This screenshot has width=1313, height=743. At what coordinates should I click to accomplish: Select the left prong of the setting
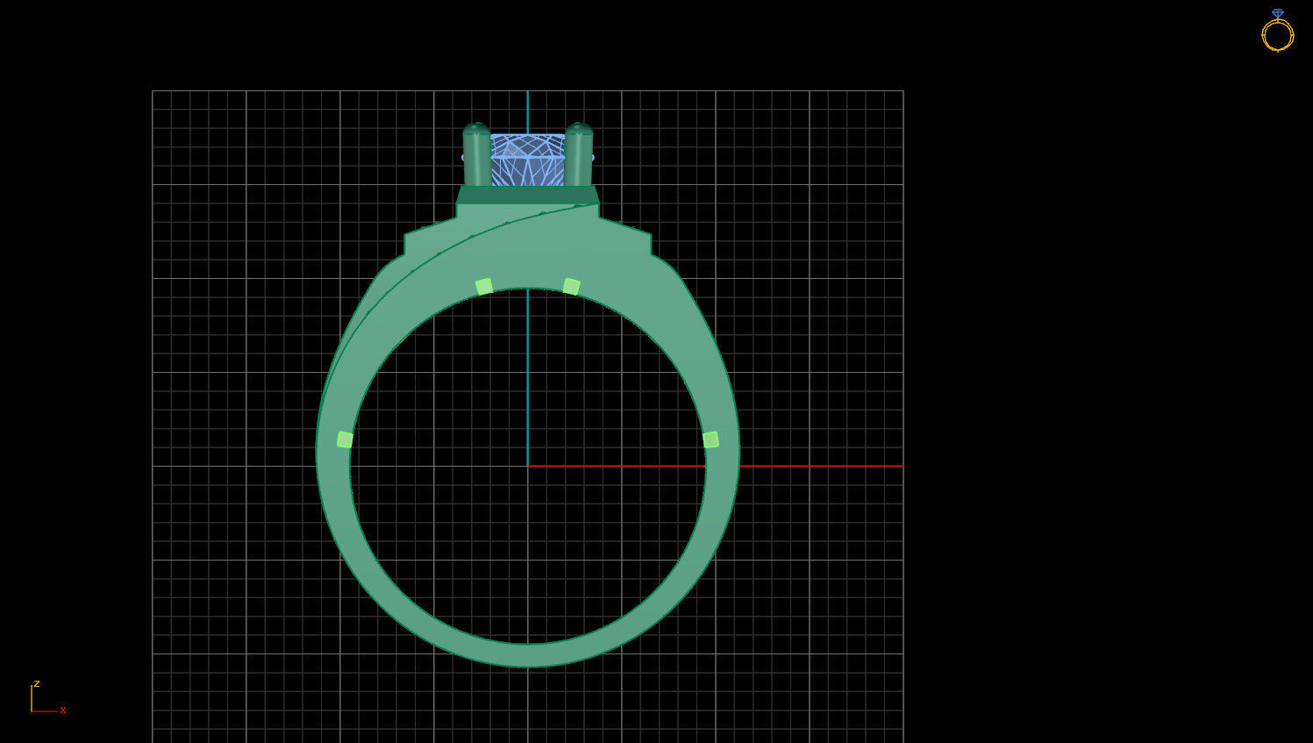click(x=476, y=154)
